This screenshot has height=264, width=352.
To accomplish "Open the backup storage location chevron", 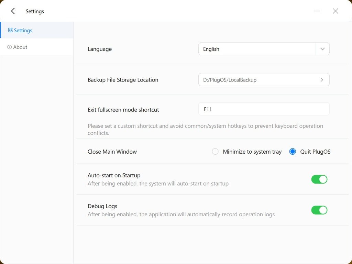I will tap(322, 80).
